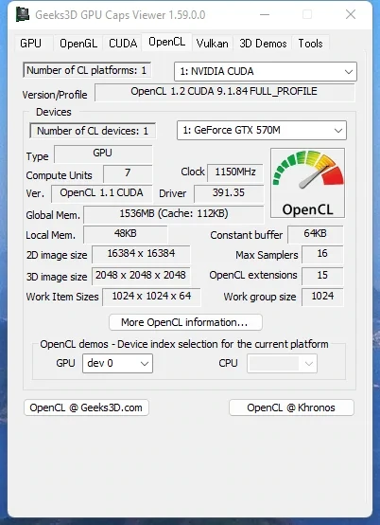Close the GPU Caps Viewer window
Screen dimensions: 380x525
pyautogui.click(x=351, y=15)
